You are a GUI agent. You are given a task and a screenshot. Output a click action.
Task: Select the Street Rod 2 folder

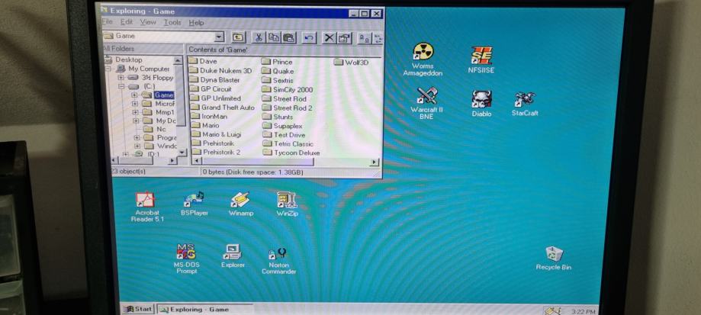click(287, 108)
